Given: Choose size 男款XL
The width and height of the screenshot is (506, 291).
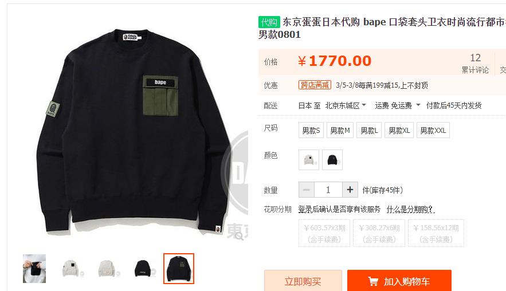Looking at the screenshot, I should click(399, 131).
